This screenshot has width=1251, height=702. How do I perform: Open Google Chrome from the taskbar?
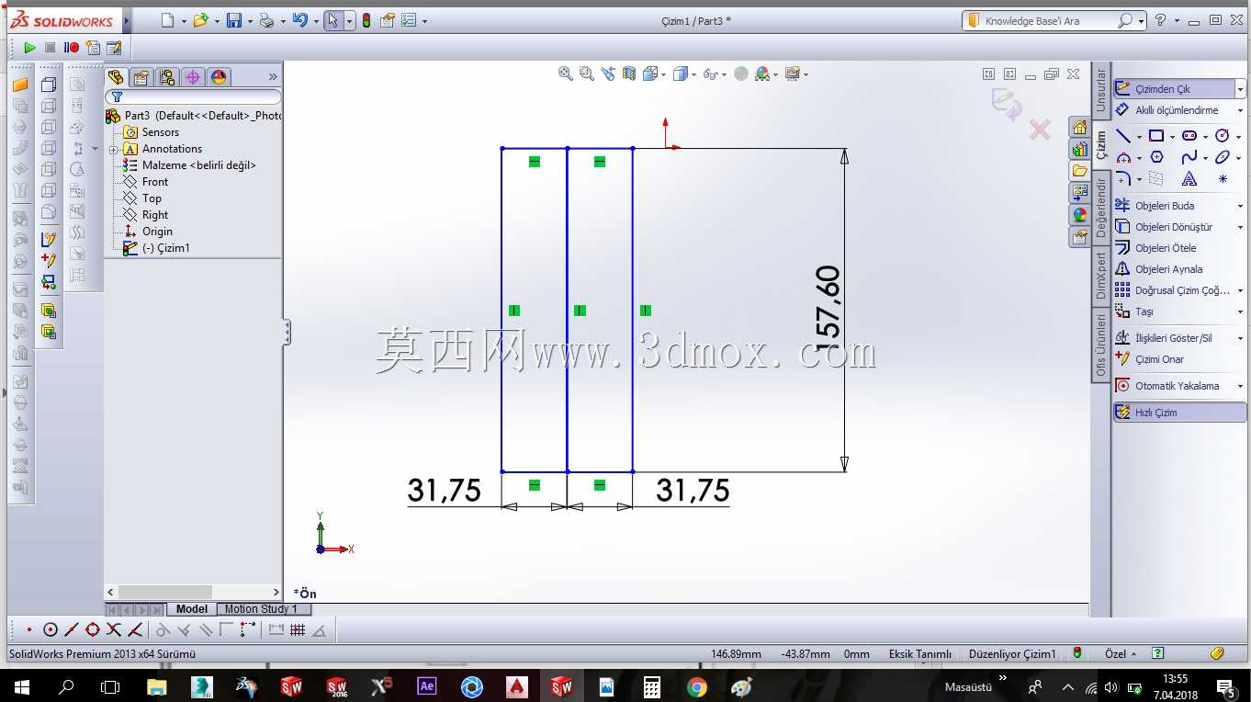pyautogui.click(x=697, y=686)
